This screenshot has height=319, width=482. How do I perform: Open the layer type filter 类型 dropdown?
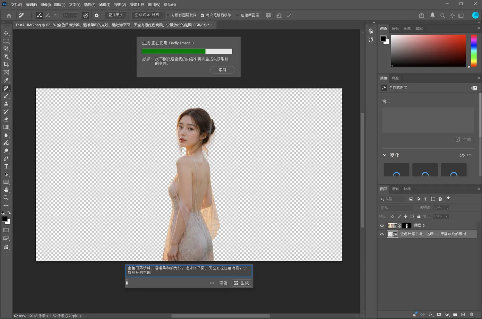[392, 199]
